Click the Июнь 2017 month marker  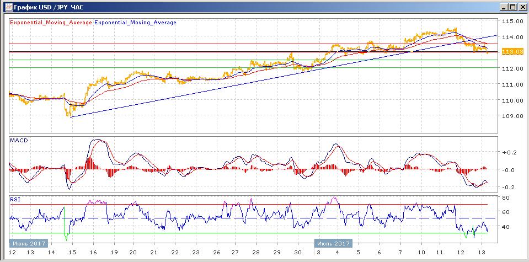click(29, 243)
